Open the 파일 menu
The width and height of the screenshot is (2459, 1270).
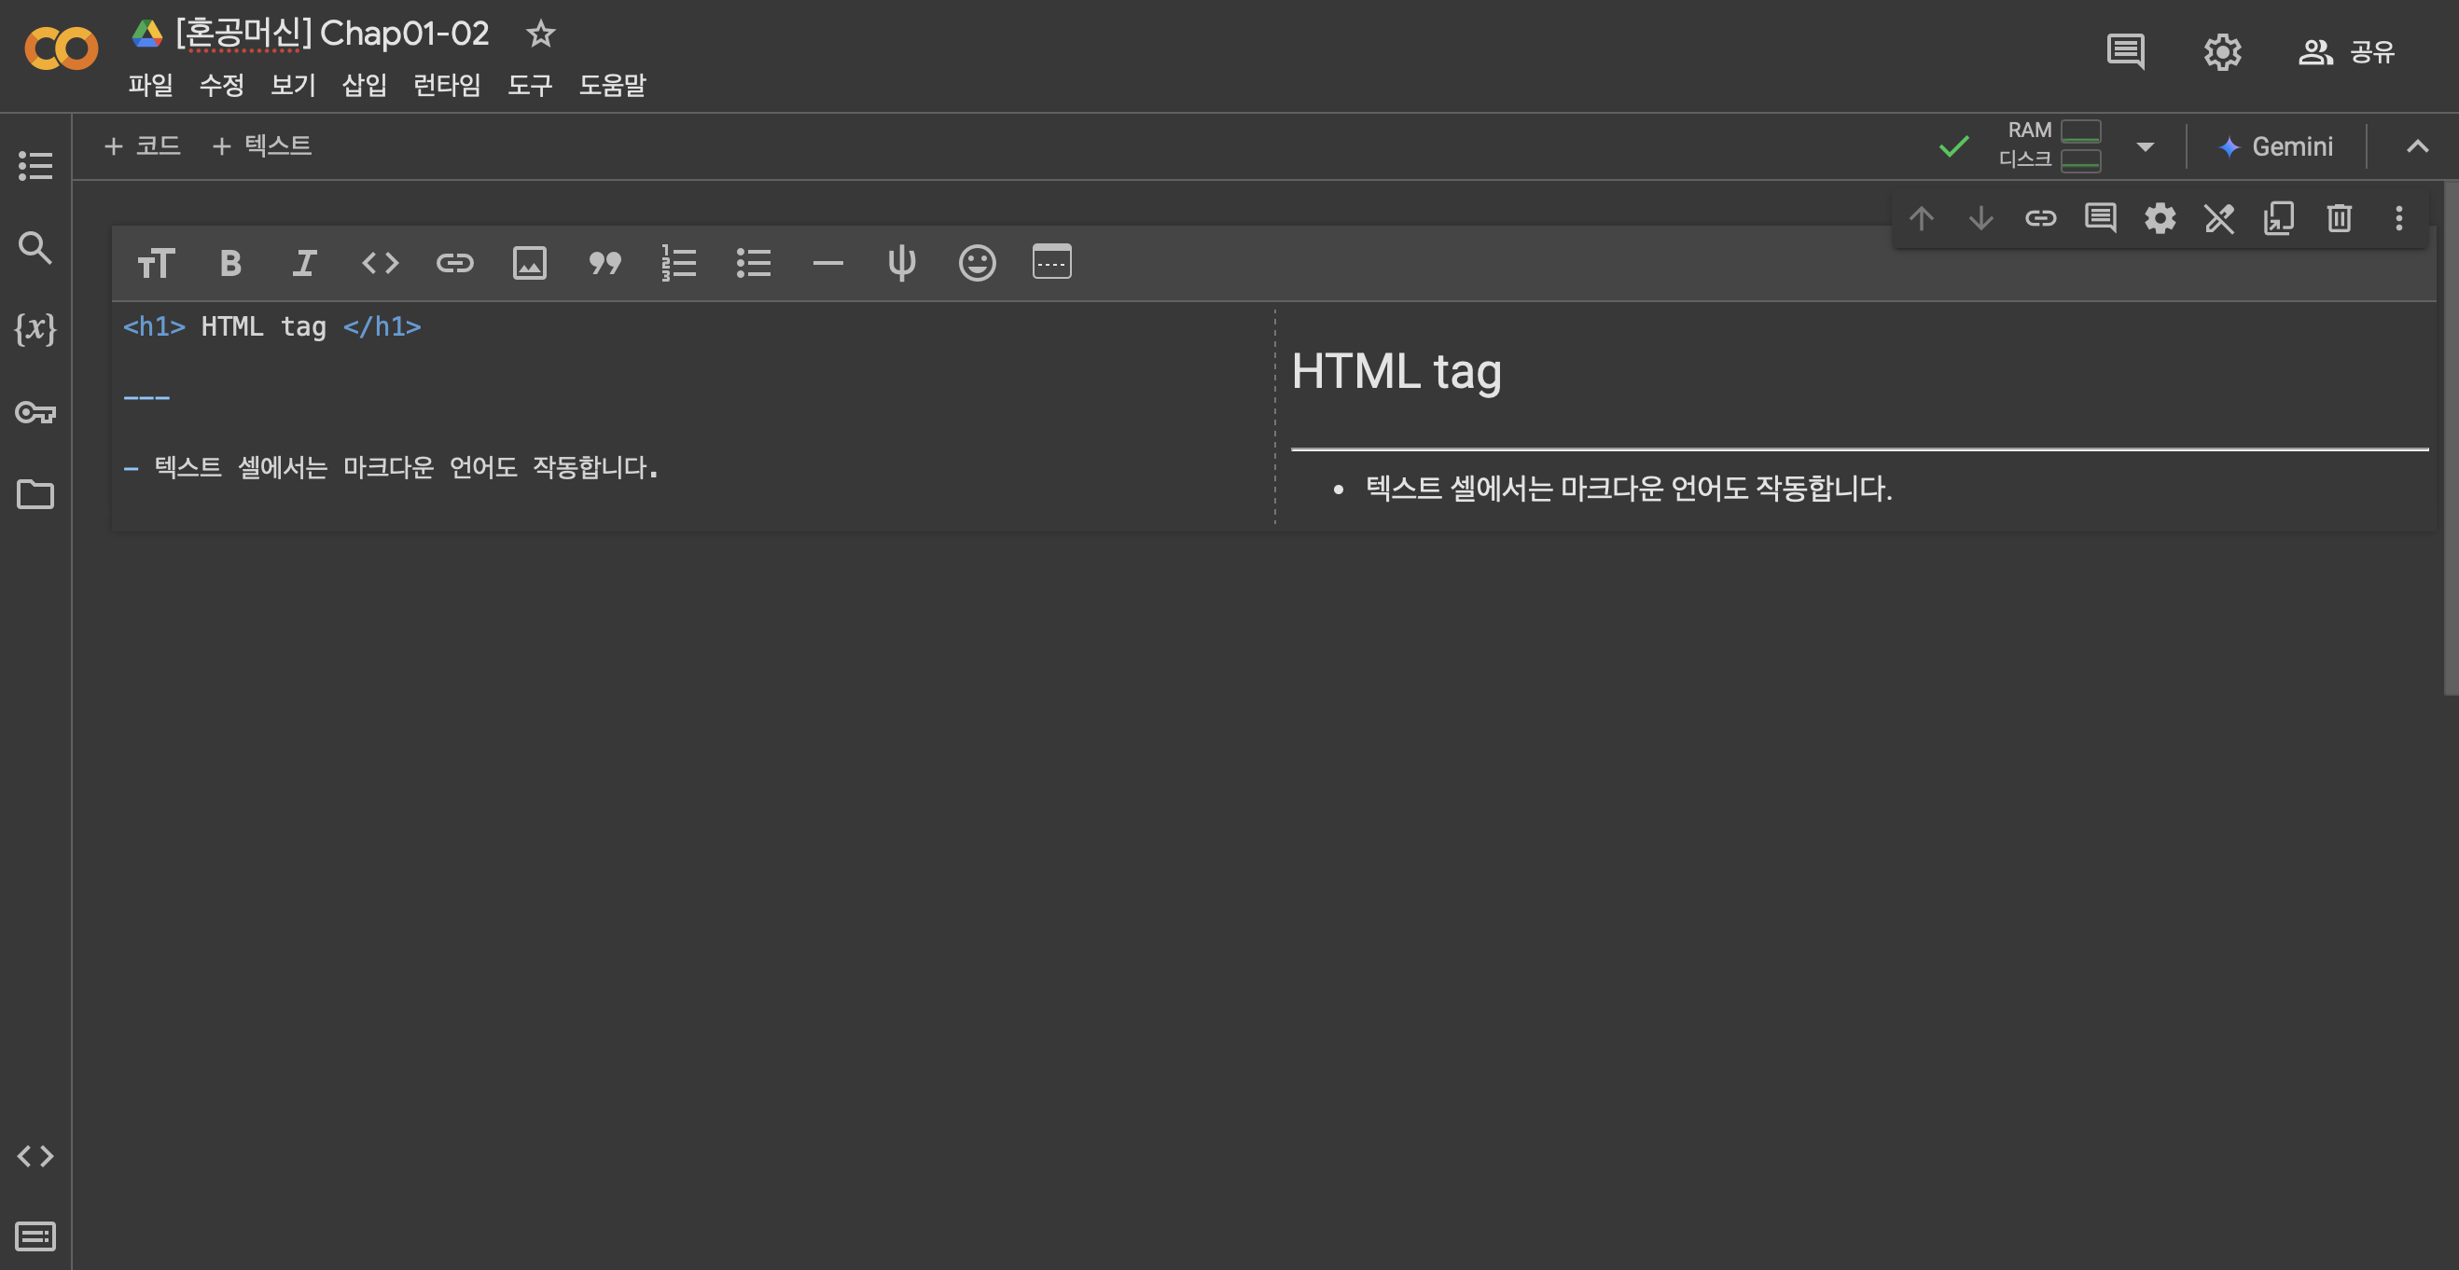point(150,85)
